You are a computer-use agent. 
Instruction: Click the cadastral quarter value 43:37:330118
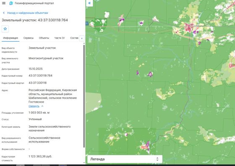(38, 83)
